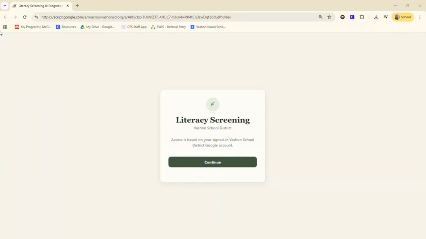The height and width of the screenshot is (239, 426).
Task: Open the My Drive - Google bookmark
Action: 98,27
